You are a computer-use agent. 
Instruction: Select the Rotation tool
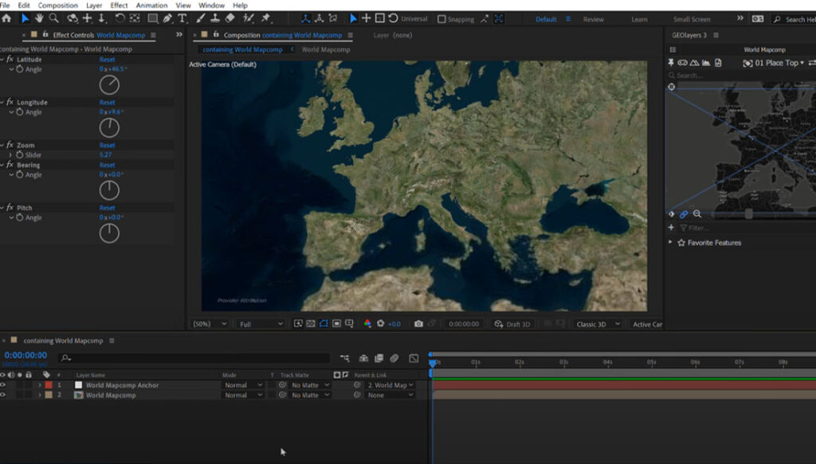[120, 19]
